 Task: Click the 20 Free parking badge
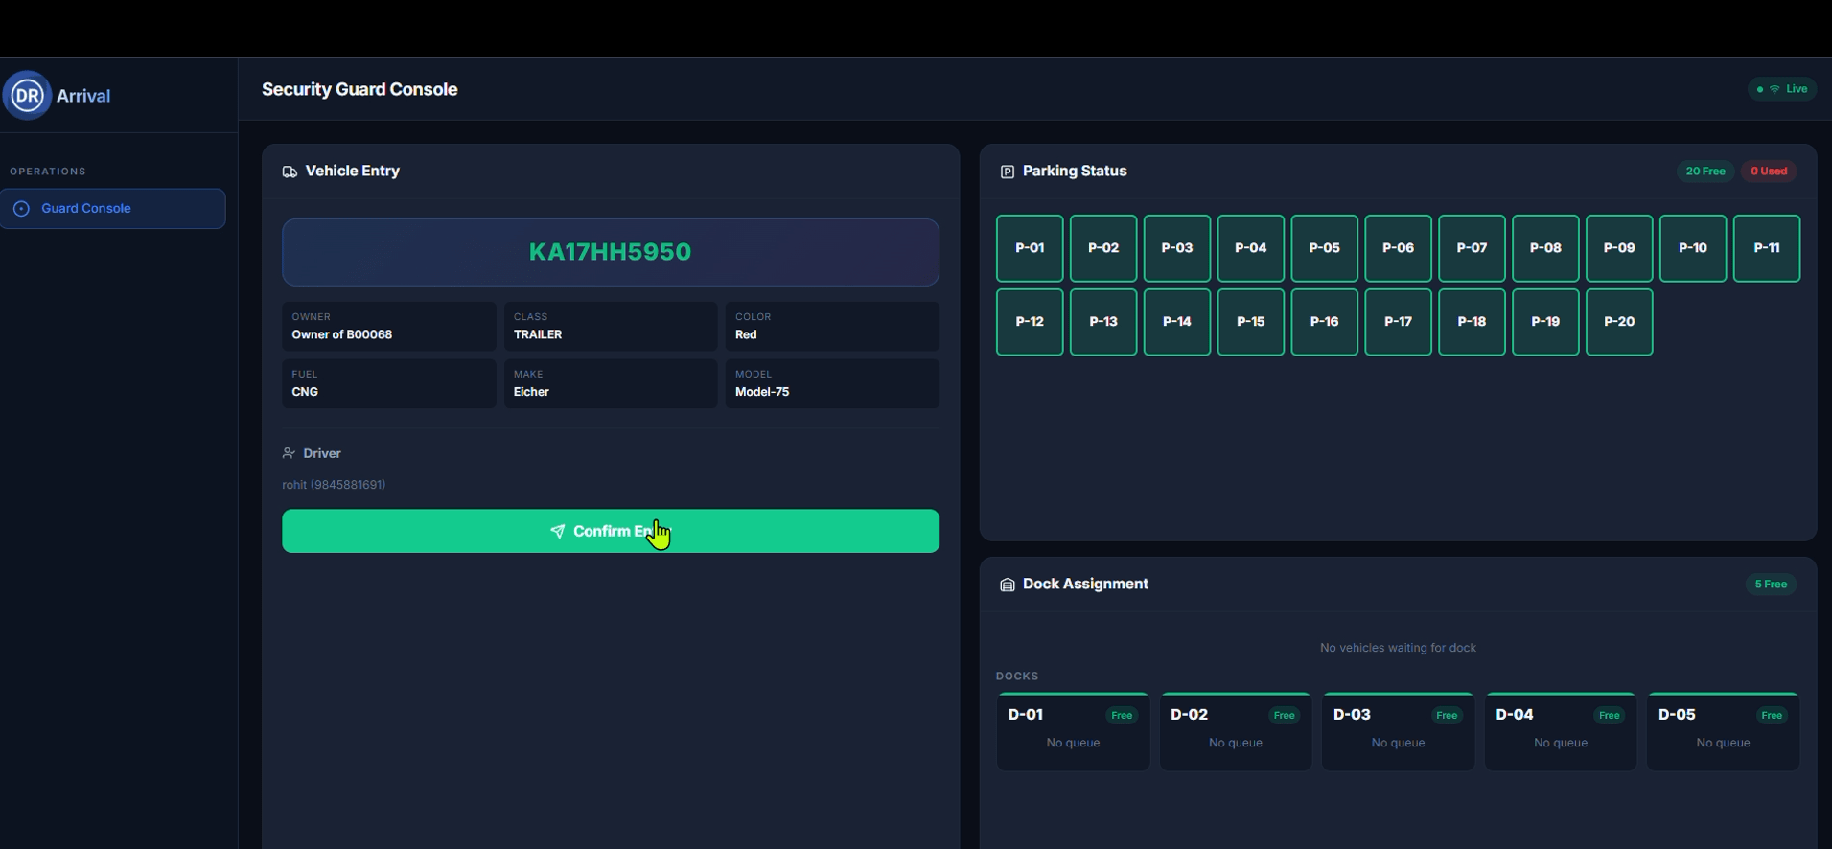click(x=1704, y=172)
